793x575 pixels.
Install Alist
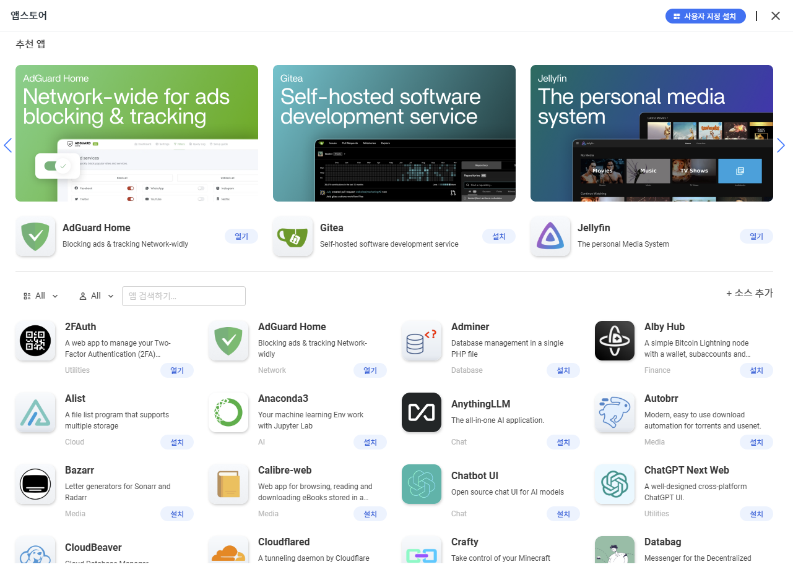[177, 442]
